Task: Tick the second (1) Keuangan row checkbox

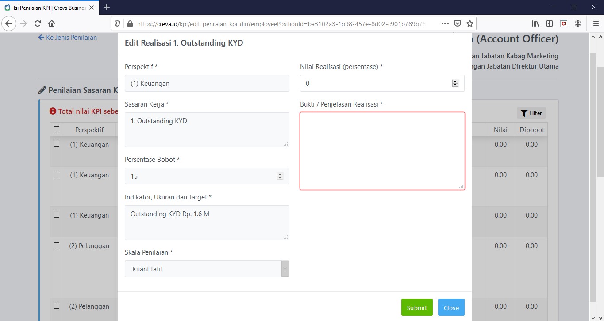Action: (56, 175)
